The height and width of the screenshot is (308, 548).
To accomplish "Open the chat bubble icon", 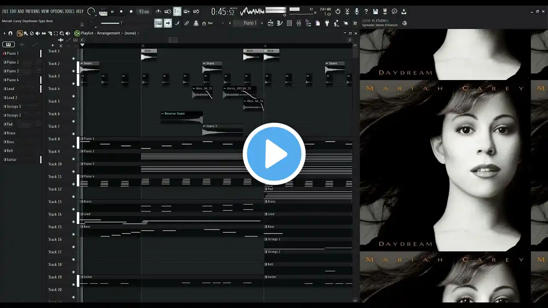I will 394,12.
